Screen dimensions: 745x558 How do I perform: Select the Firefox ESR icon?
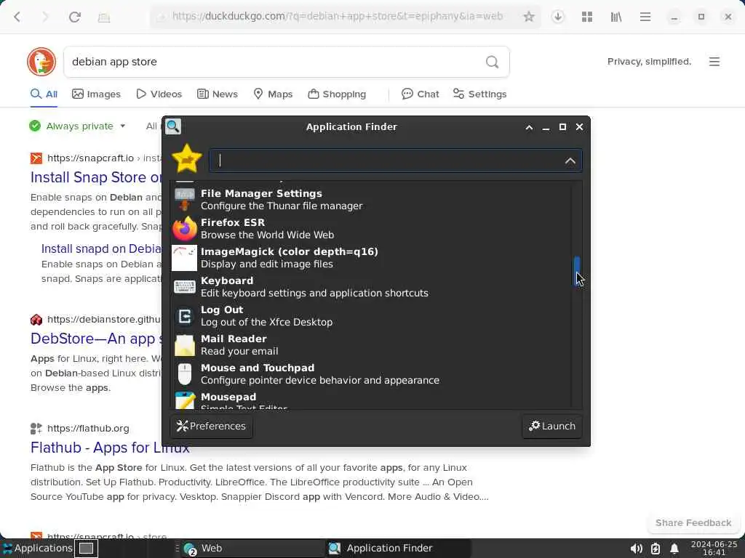click(184, 229)
